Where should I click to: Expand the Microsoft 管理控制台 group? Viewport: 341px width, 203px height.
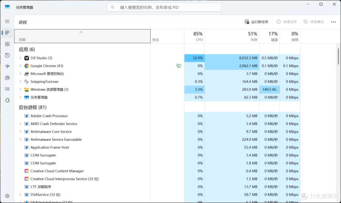click(20, 74)
